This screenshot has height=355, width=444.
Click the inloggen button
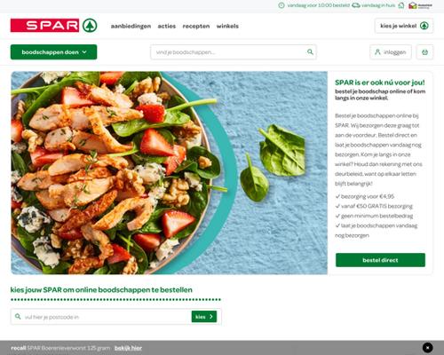(x=391, y=52)
